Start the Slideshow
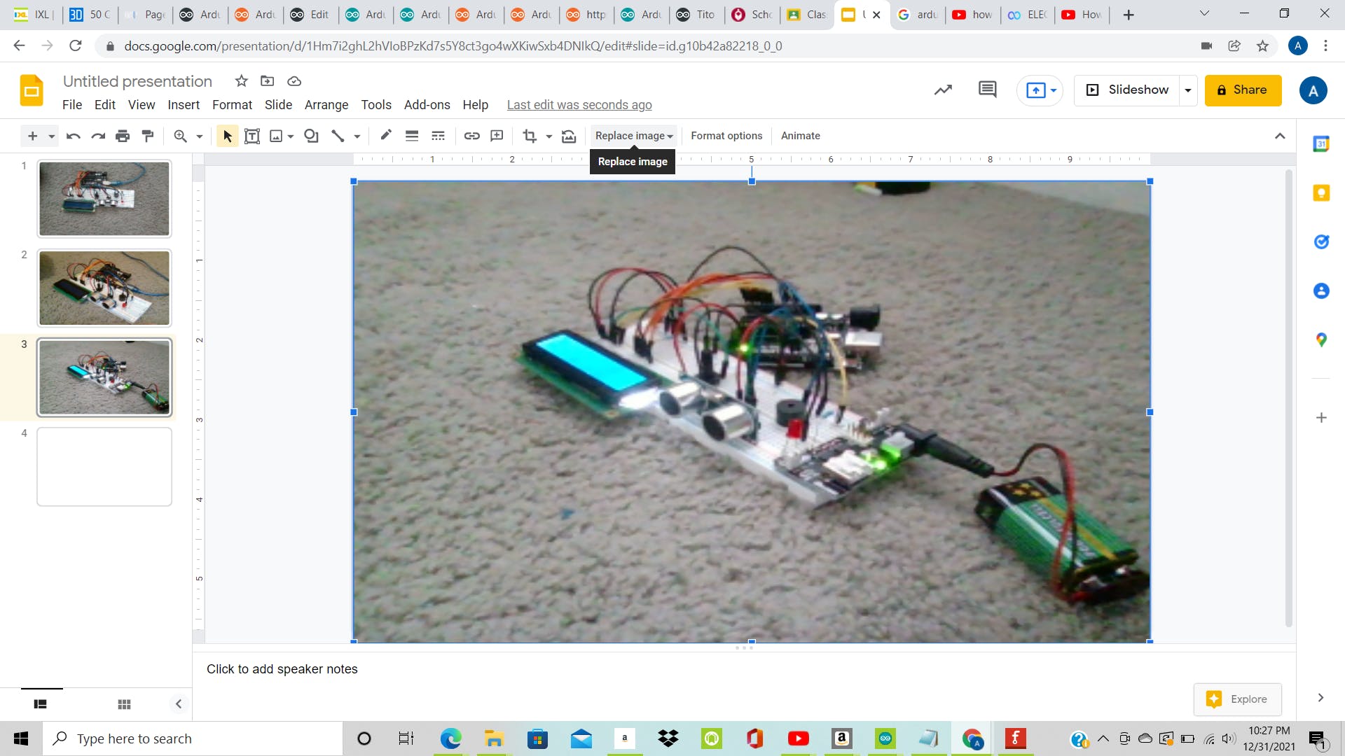This screenshot has height=756, width=1345. (1127, 90)
